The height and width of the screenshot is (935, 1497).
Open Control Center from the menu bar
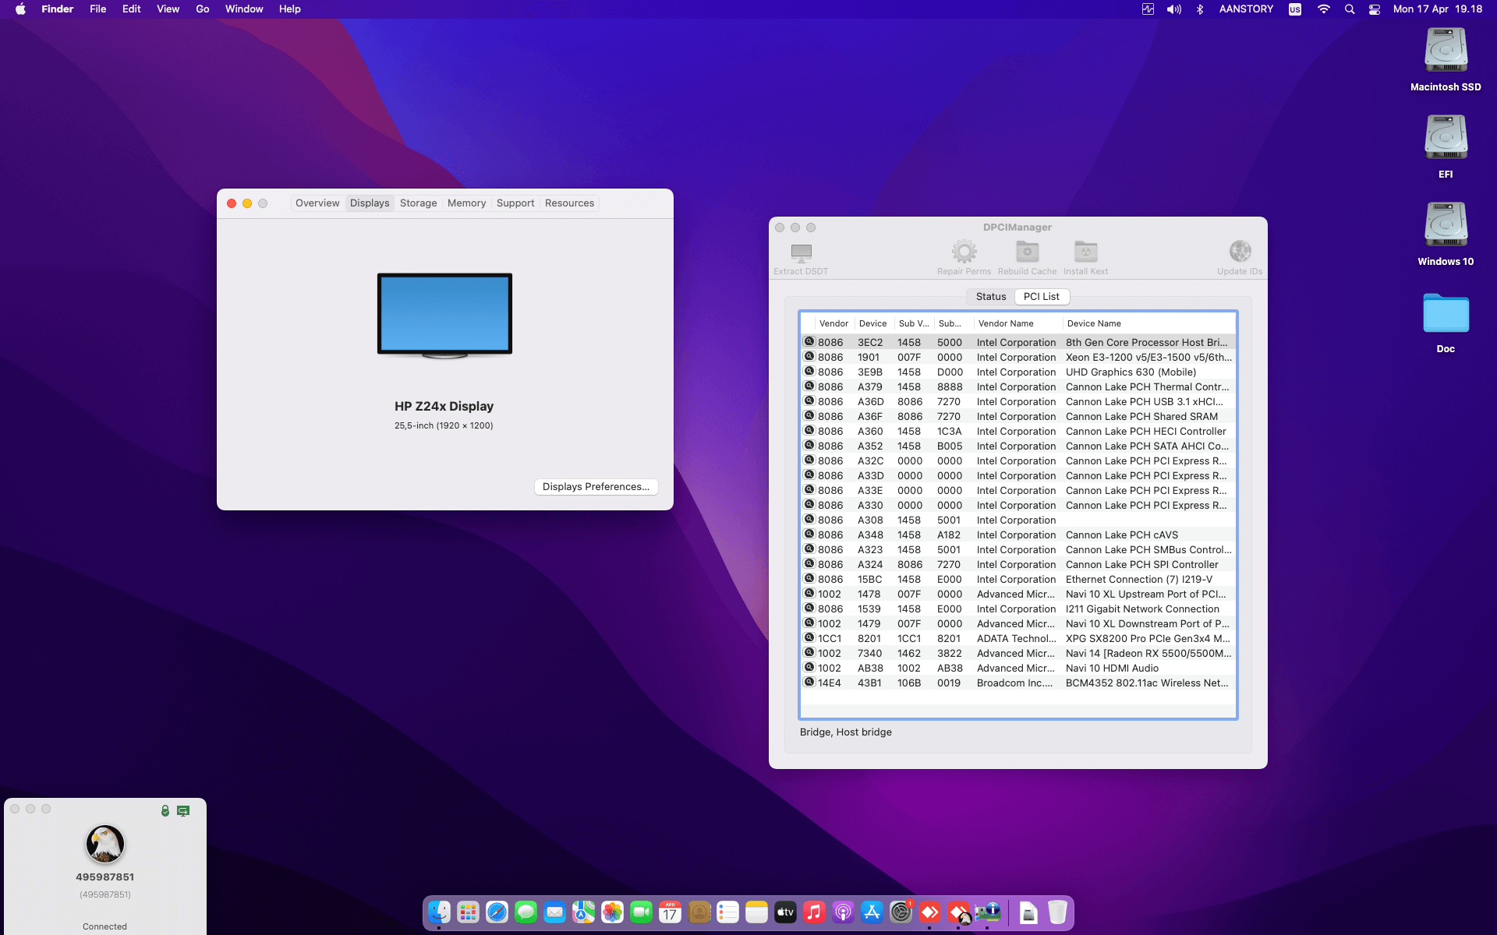pyautogui.click(x=1374, y=9)
